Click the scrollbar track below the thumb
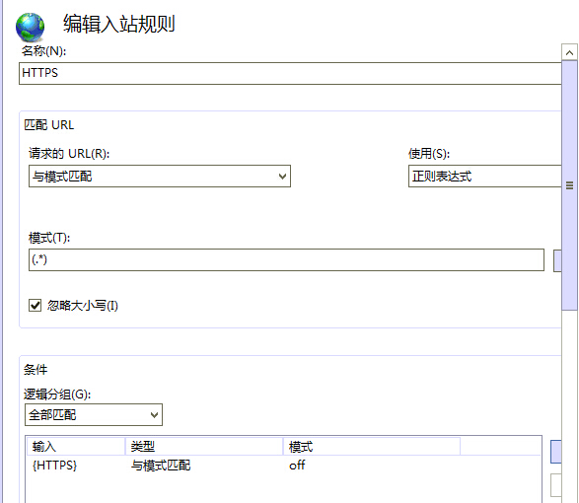This screenshot has height=503, width=579. tap(569, 406)
